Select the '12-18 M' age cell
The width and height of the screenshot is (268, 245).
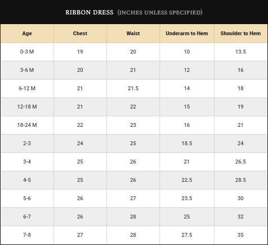(x=27, y=107)
